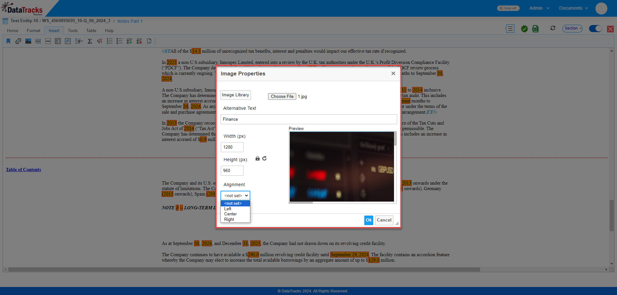Click the dialog resize grip corner
This screenshot has height=295, width=617.
coord(397,223)
